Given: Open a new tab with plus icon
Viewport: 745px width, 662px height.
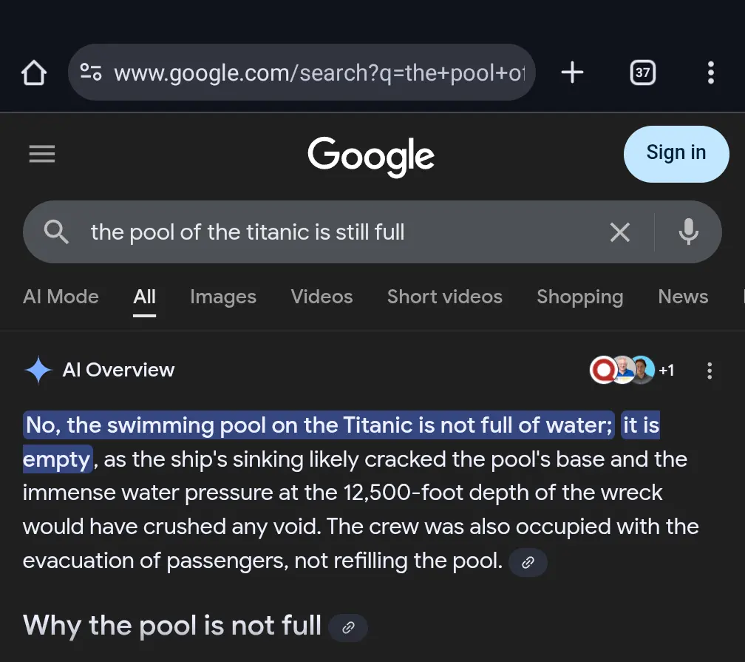Looking at the screenshot, I should [572, 72].
